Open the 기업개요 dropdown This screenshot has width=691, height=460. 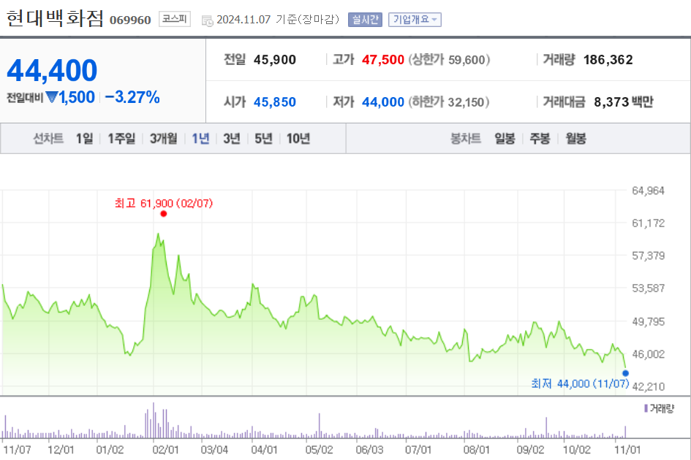point(415,20)
